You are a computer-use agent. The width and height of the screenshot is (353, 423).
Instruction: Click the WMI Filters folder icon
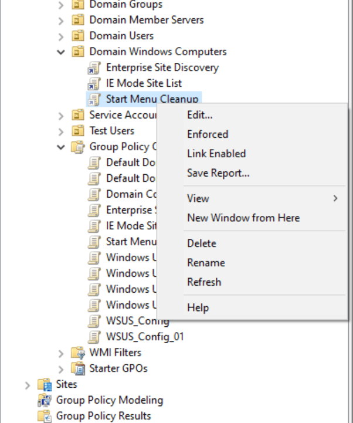[77, 353]
